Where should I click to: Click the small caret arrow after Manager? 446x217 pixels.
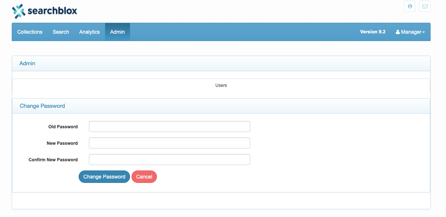click(x=424, y=32)
